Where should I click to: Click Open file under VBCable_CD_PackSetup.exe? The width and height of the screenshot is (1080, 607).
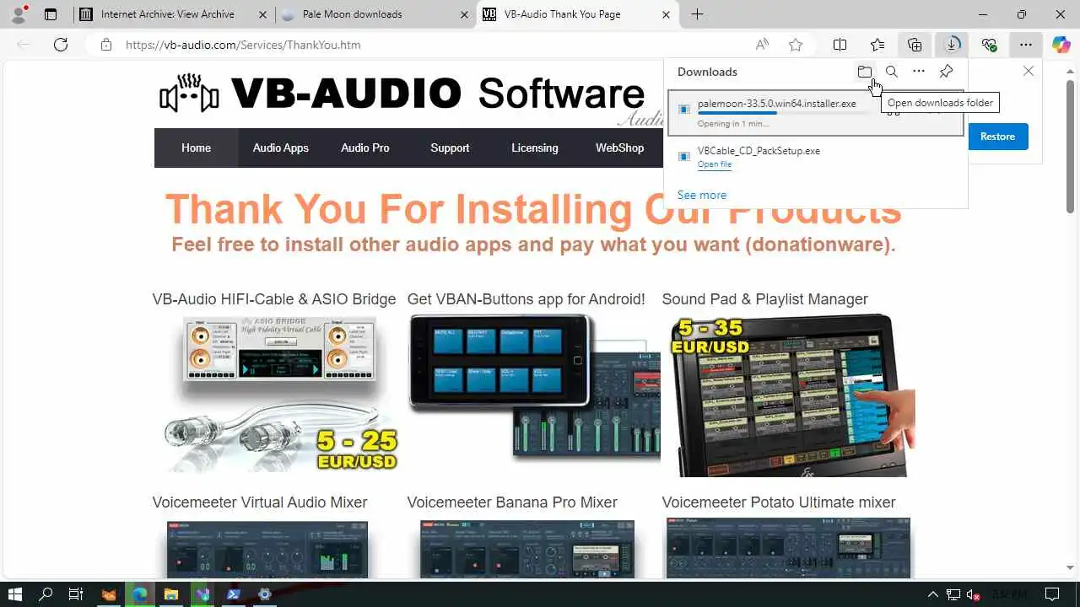[715, 164]
